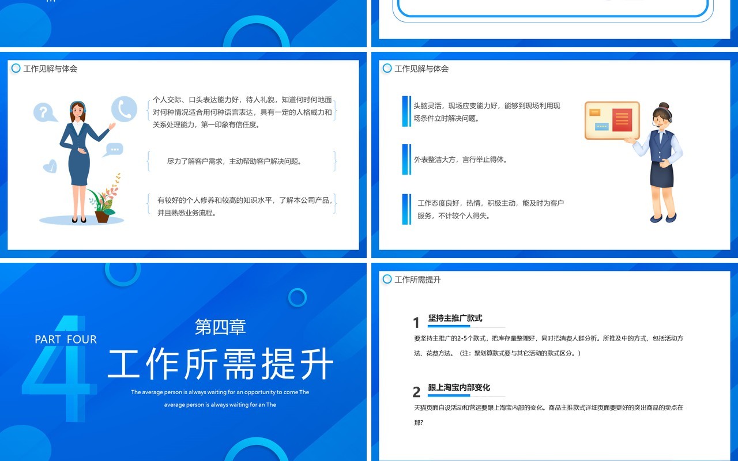Viewport: 738px width, 461px height.
Task: Select the "第四章" chapter heading
Action: (x=220, y=327)
